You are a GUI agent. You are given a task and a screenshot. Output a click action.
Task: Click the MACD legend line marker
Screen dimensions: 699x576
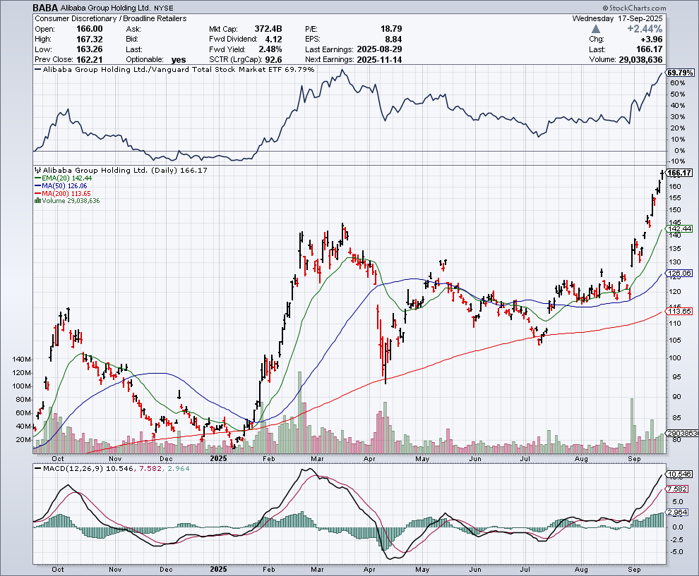tap(38, 469)
